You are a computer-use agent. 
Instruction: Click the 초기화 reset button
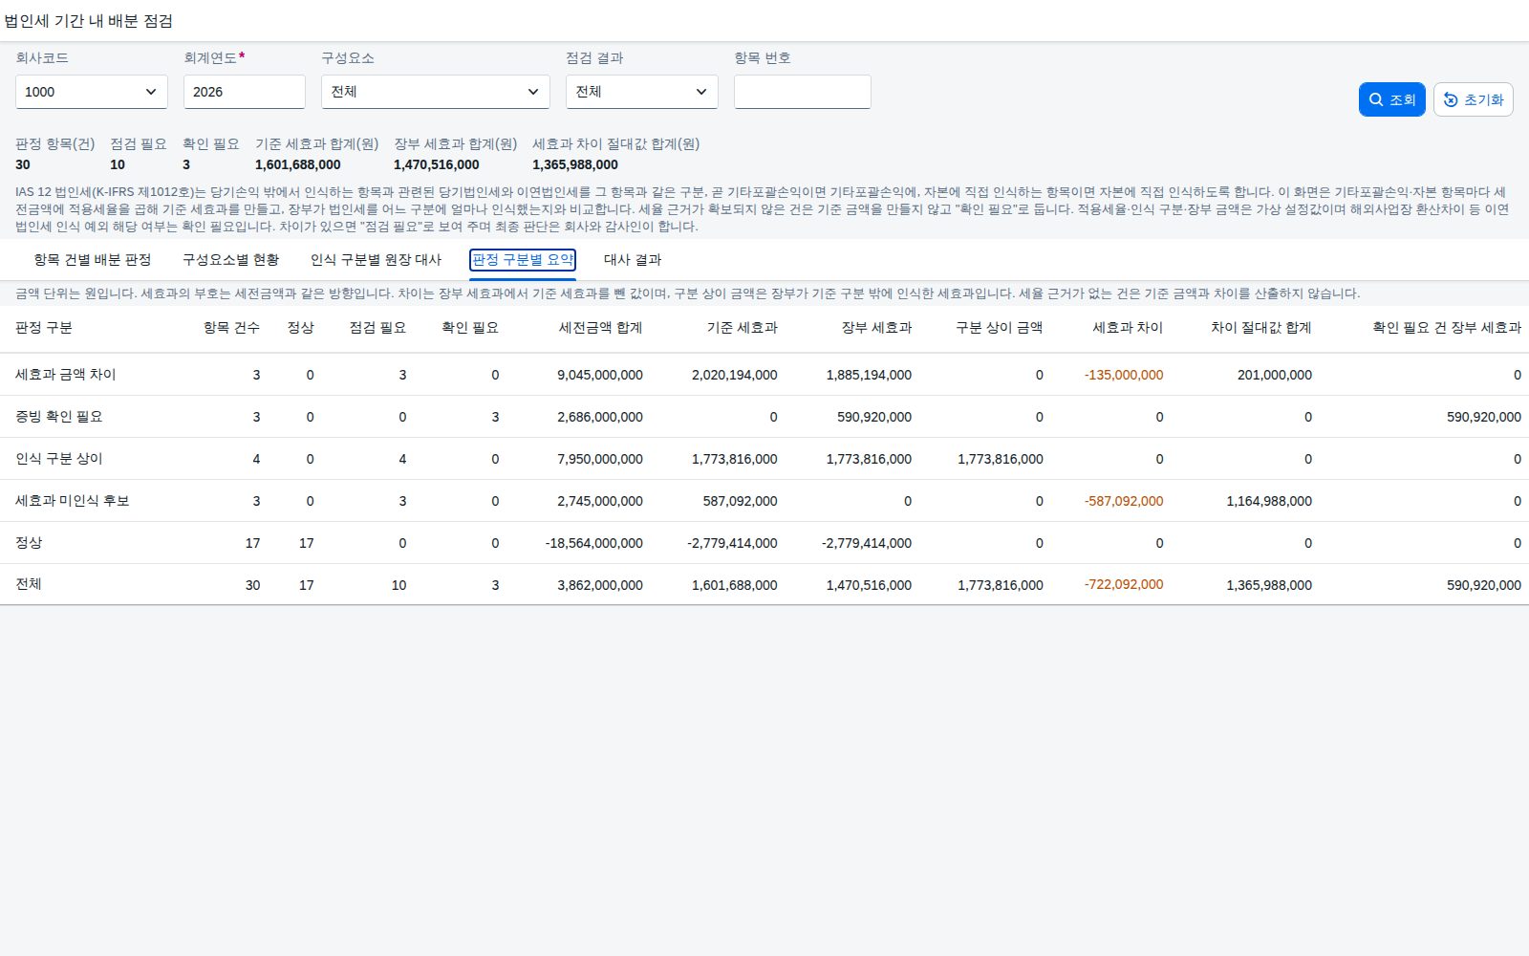1473,99
